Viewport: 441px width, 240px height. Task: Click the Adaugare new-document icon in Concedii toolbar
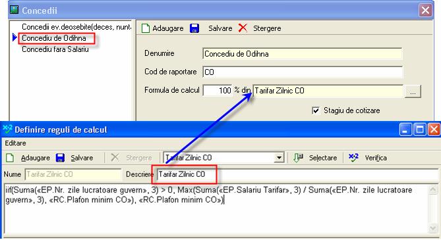tap(146, 28)
